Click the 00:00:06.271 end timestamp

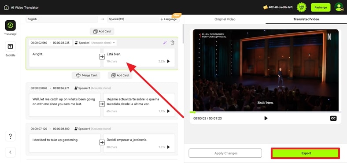[x=61, y=88]
